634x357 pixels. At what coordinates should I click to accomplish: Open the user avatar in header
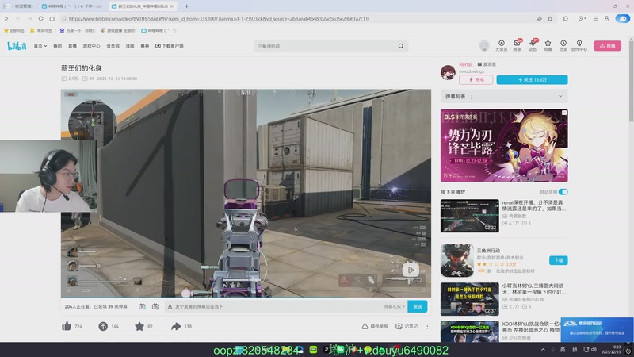click(484, 46)
